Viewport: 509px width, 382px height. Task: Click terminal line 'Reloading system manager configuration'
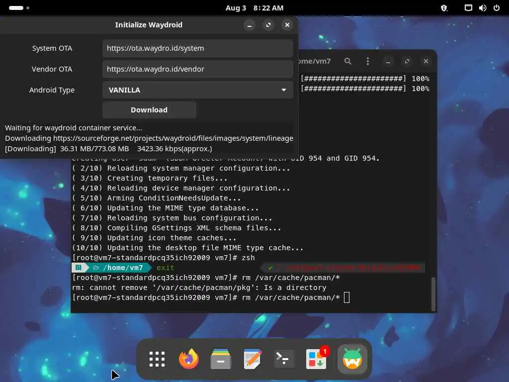(181, 168)
